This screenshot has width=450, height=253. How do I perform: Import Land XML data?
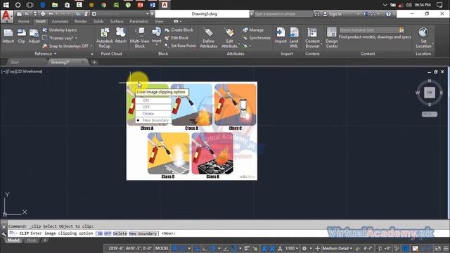click(294, 38)
